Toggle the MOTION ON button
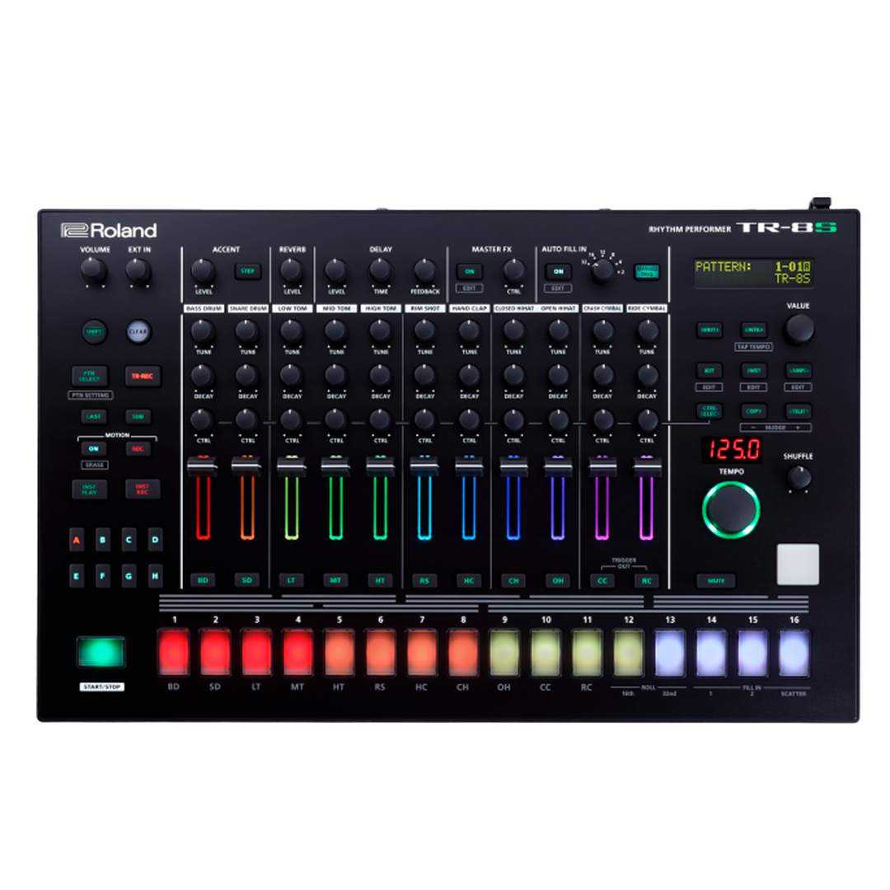Image resolution: width=890 pixels, height=890 pixels. point(94,448)
